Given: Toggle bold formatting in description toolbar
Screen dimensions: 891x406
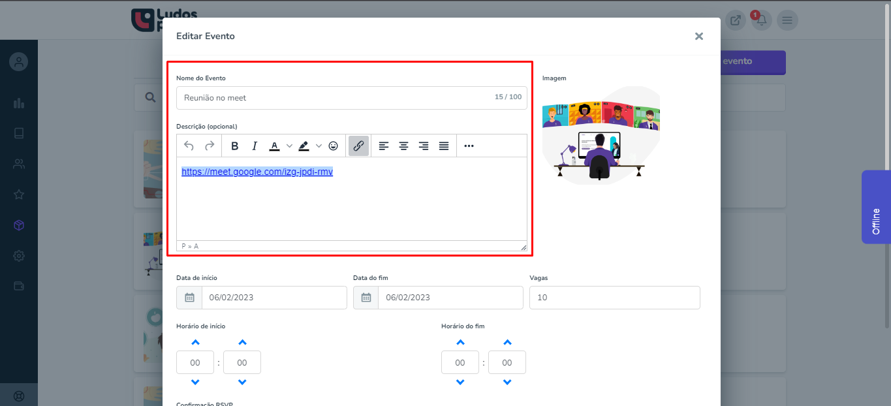Looking at the screenshot, I should point(235,146).
